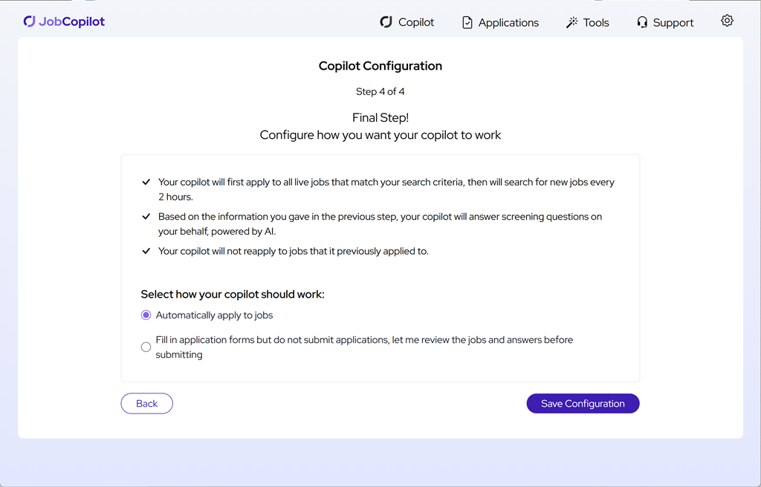Click checkmark beside search every 2 hours
761x487 pixels.
coord(146,183)
